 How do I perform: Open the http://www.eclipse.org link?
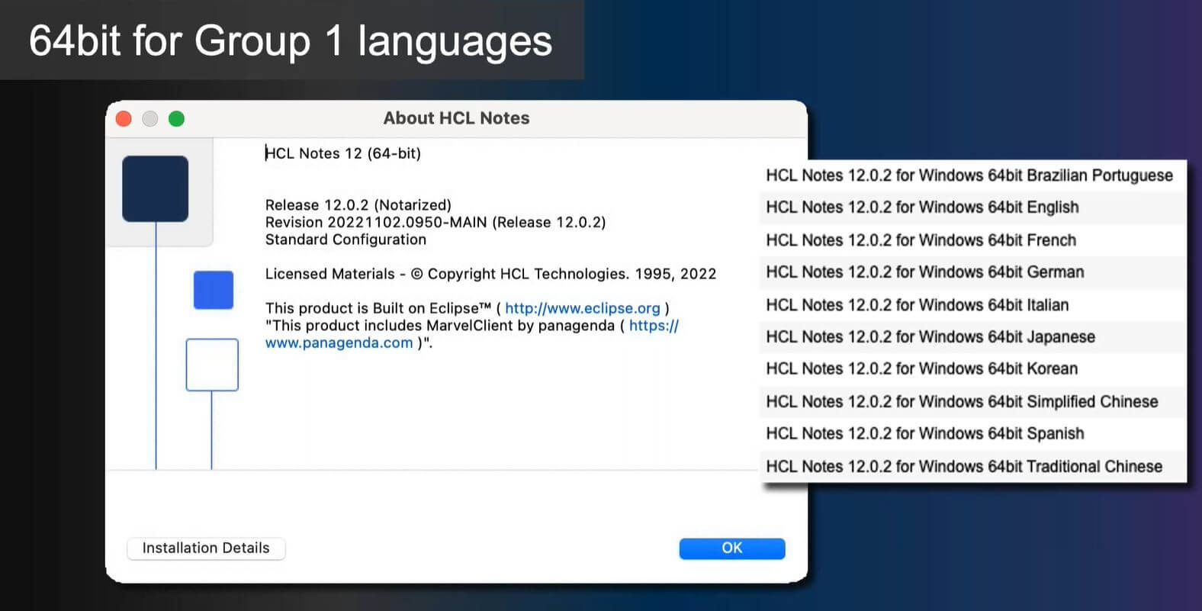(x=582, y=308)
